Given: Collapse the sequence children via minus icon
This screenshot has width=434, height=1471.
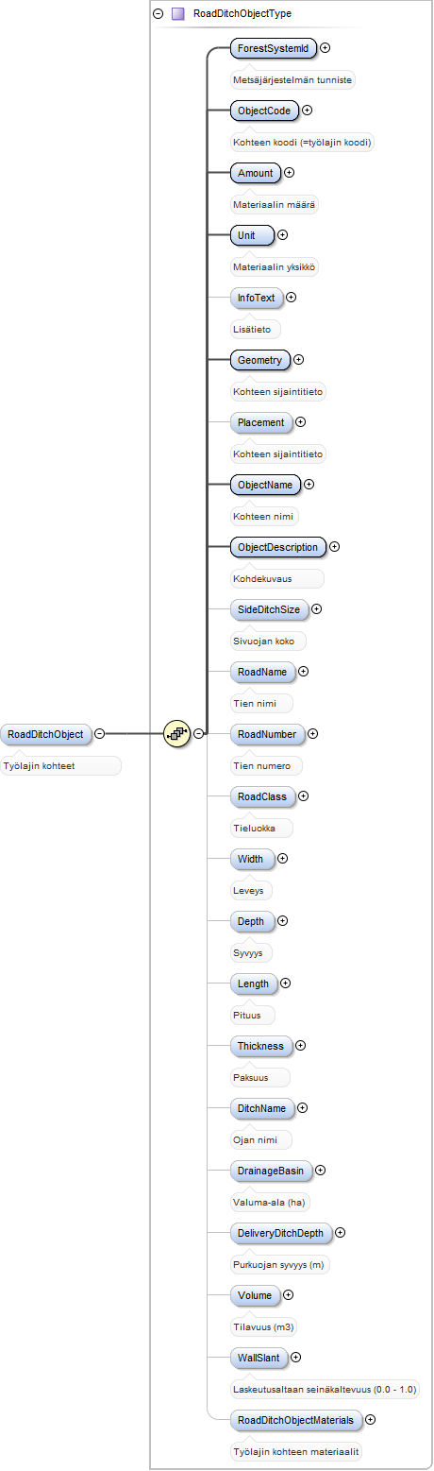Looking at the screenshot, I should 199,733.
